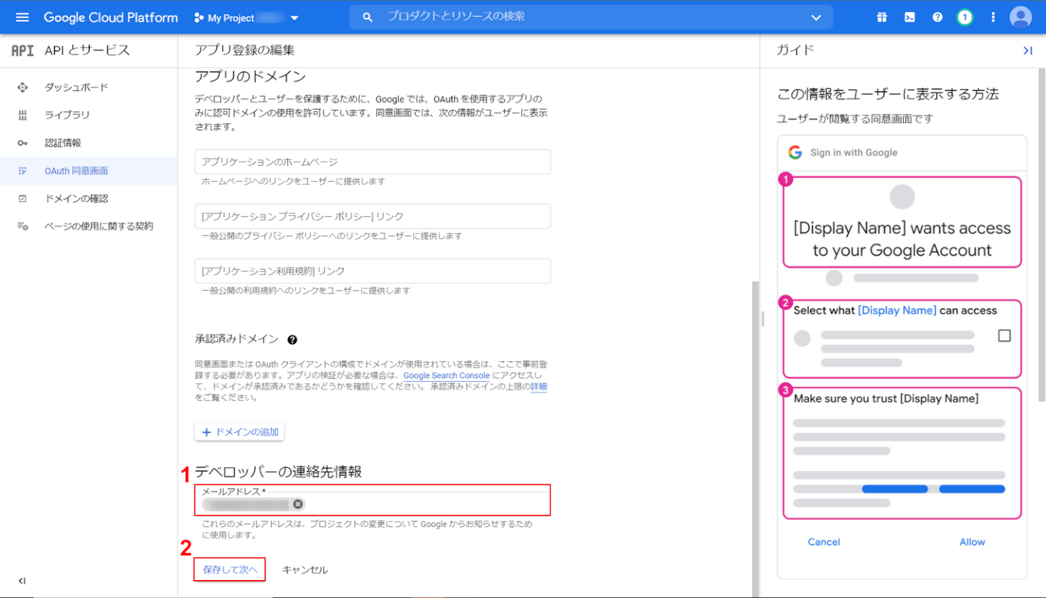
Task: Click この情報をユーザーに表示する方法 heading
Action: pyautogui.click(x=888, y=94)
